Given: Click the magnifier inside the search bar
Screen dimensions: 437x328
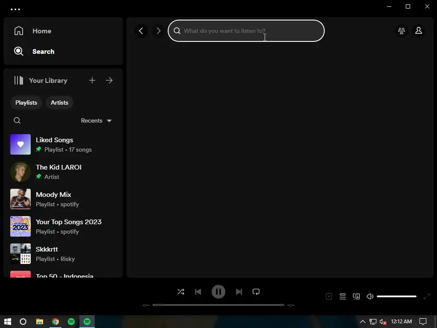Looking at the screenshot, I should pyautogui.click(x=177, y=31).
